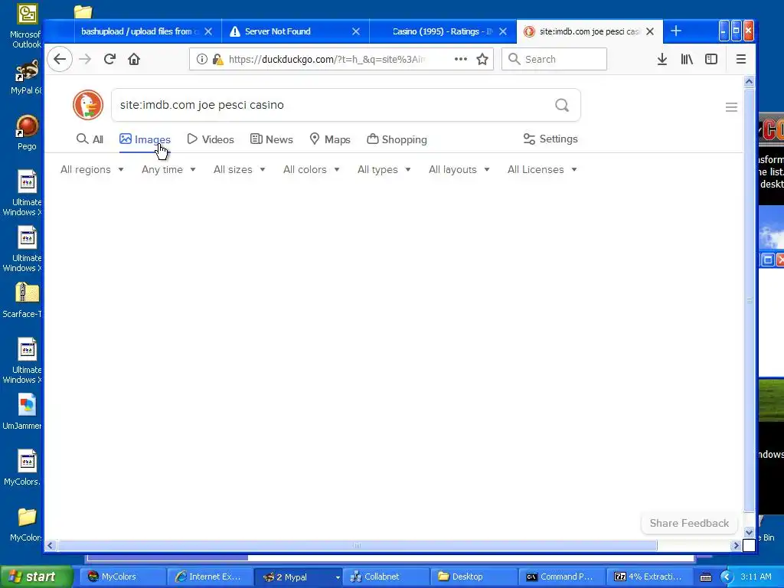Select the UmJammer desktop icon

24,412
